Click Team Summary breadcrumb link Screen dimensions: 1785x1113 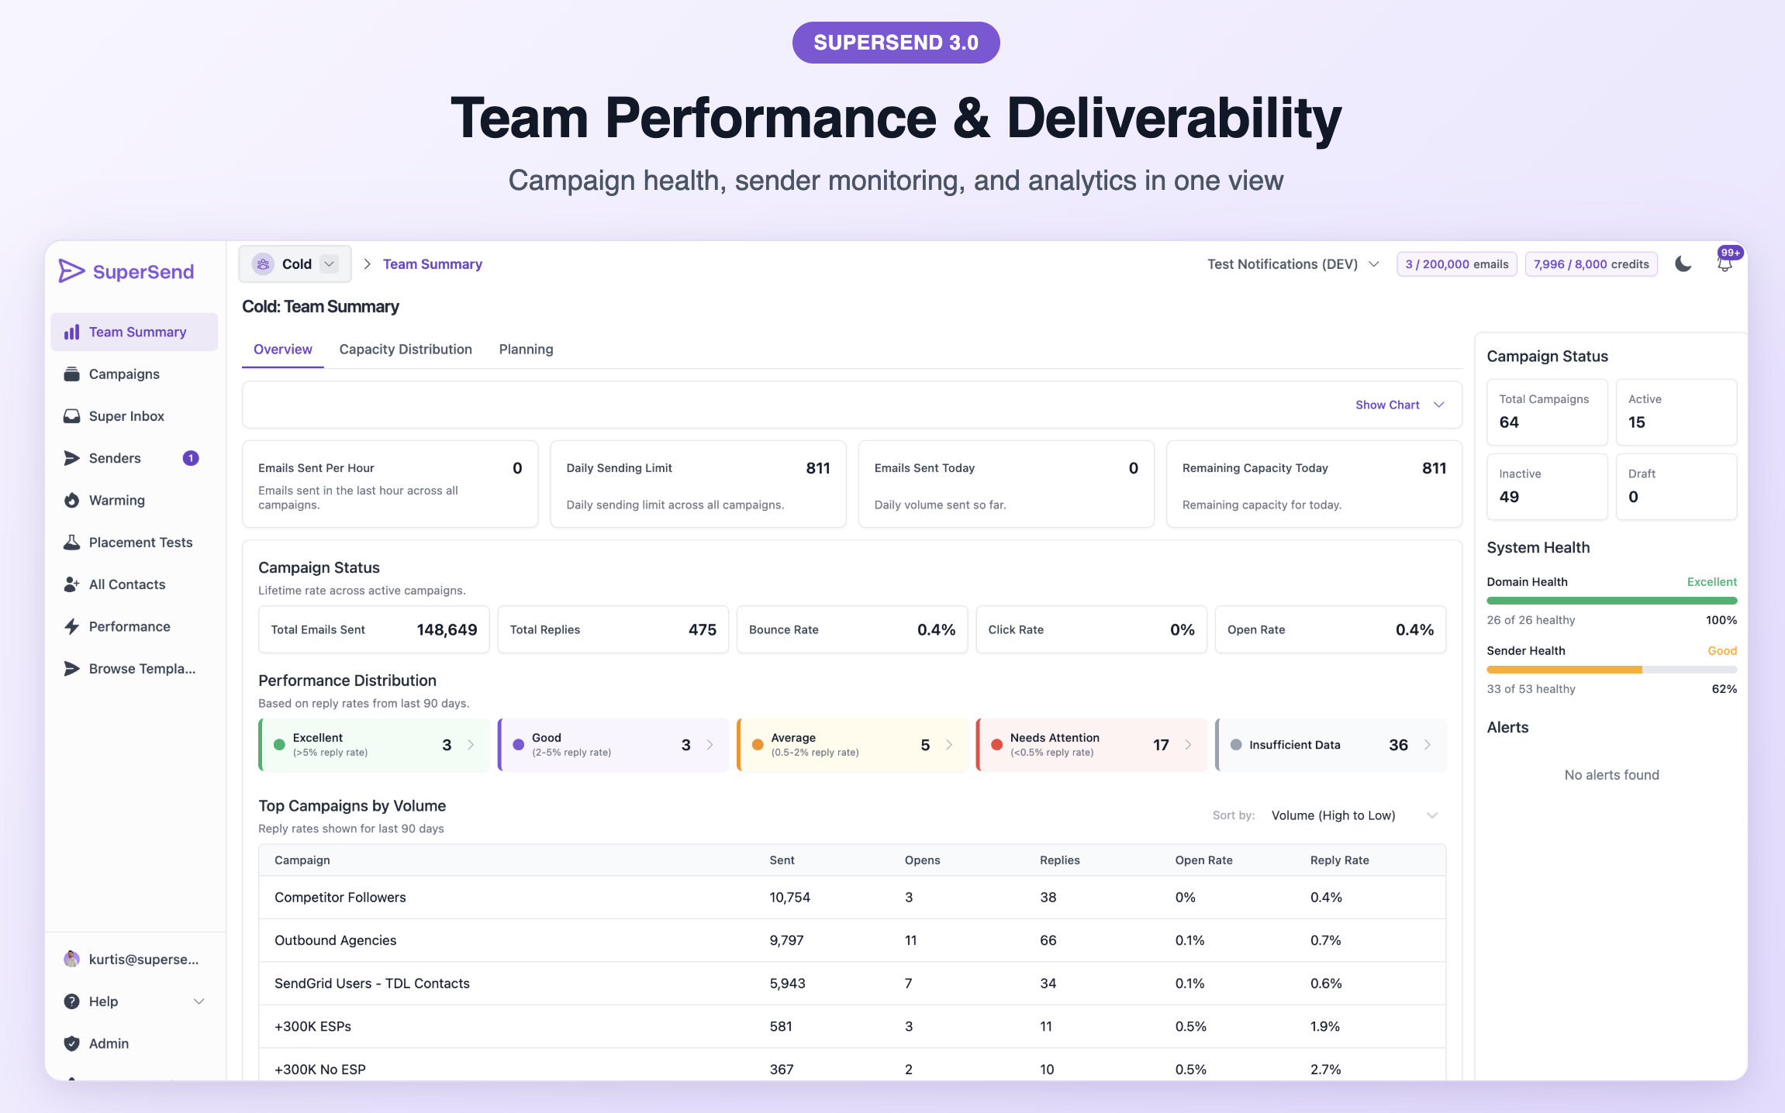pyautogui.click(x=432, y=264)
